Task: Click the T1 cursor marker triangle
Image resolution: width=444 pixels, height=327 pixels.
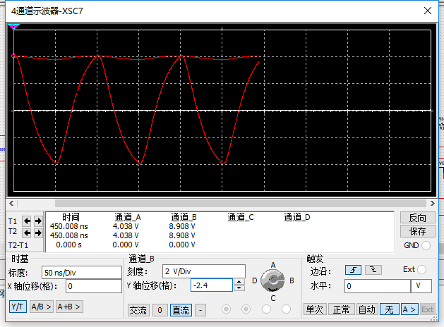Action: pos(13,27)
